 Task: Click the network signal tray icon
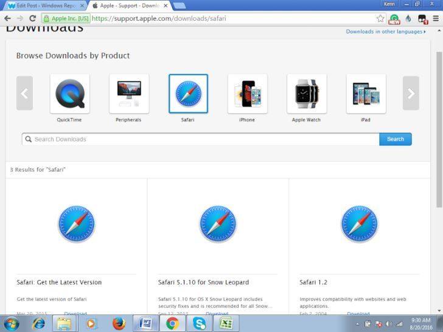click(x=399, y=324)
